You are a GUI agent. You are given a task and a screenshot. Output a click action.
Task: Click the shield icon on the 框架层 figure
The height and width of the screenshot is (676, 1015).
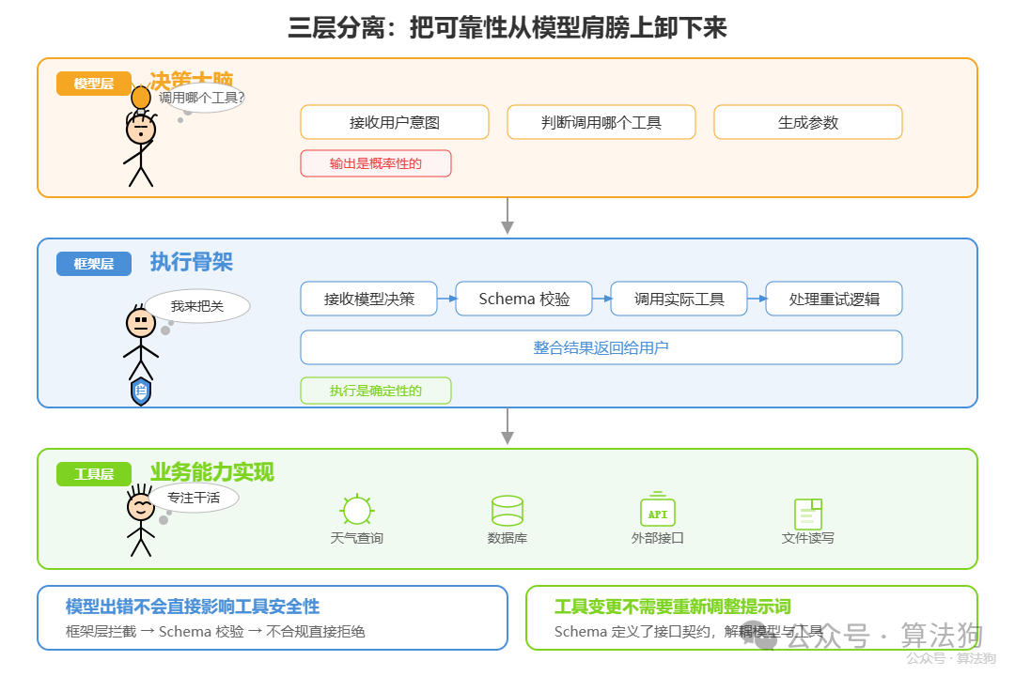point(138,389)
